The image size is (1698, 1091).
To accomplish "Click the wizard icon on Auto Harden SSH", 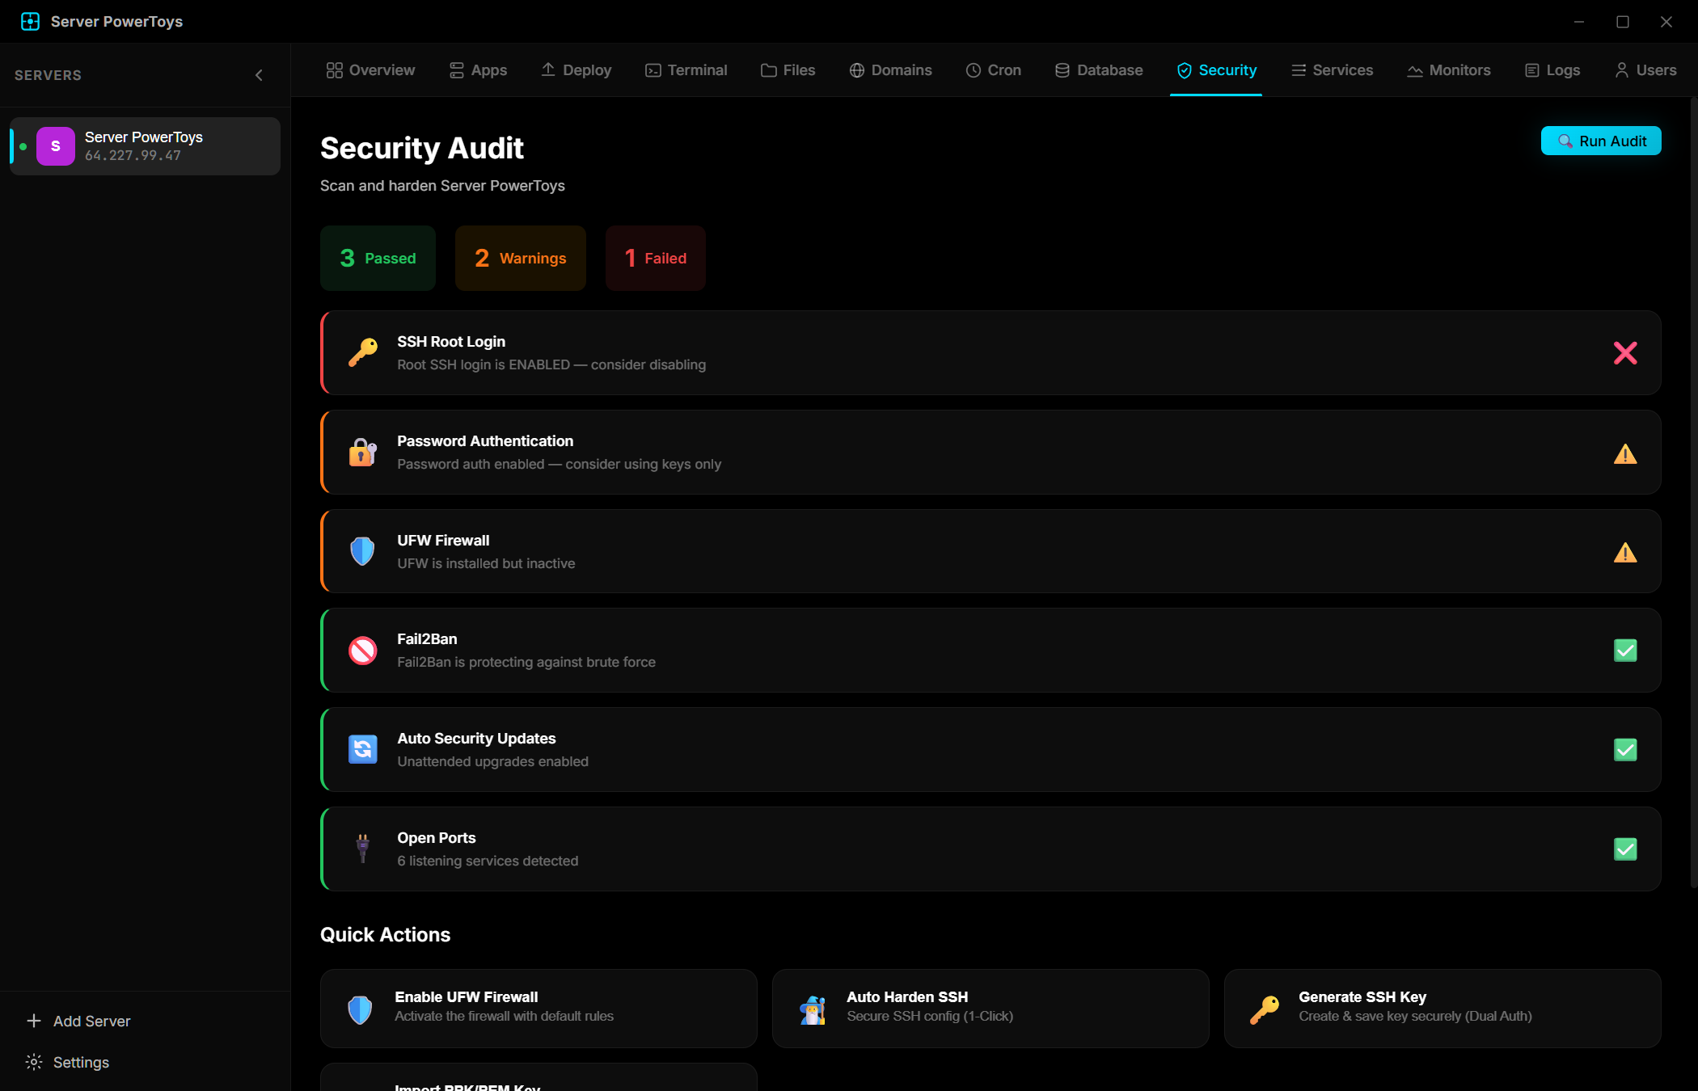I will (812, 1008).
